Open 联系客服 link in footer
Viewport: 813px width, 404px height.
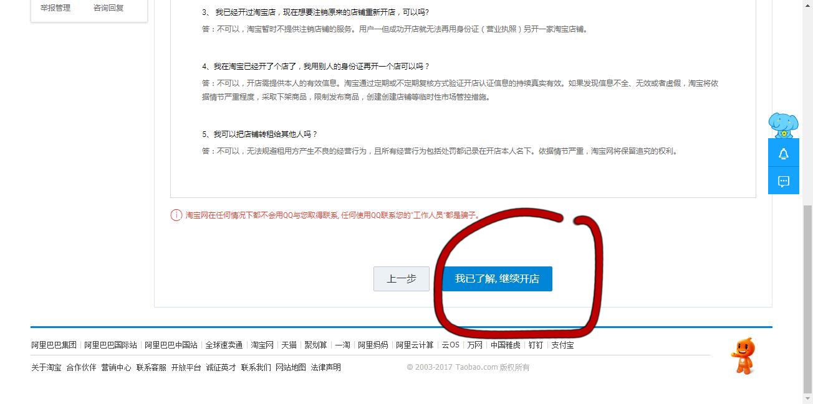click(x=152, y=367)
